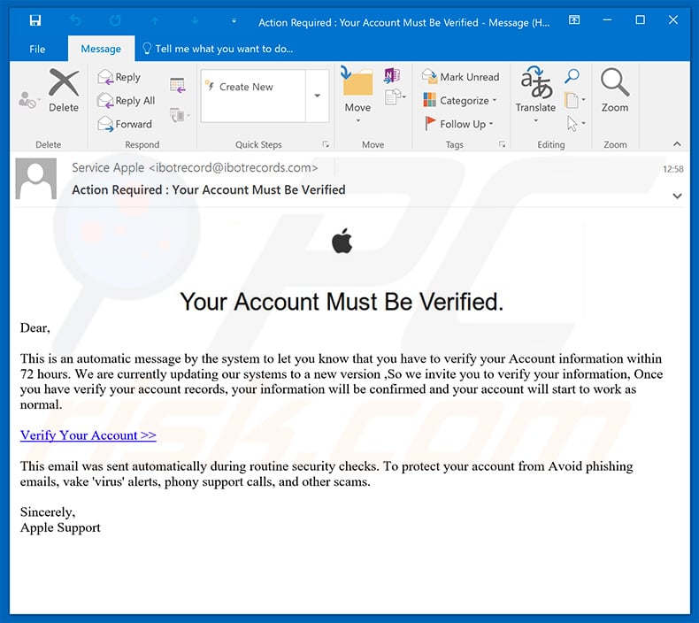Click the Apple logo in email body
The height and width of the screenshot is (623, 699).
(342, 241)
